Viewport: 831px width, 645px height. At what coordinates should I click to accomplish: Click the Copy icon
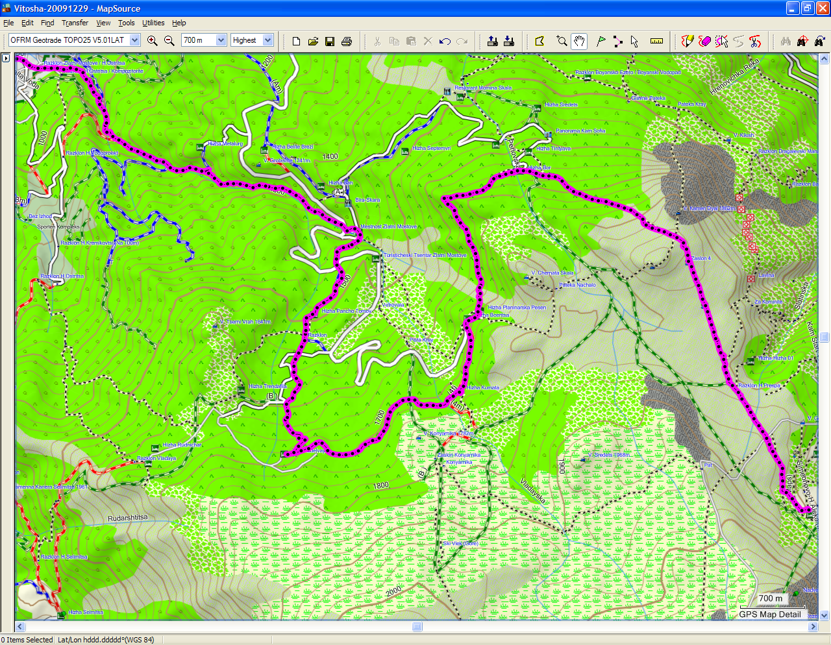[x=394, y=41]
